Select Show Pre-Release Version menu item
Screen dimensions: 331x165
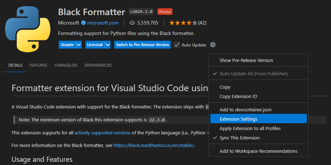258,61
